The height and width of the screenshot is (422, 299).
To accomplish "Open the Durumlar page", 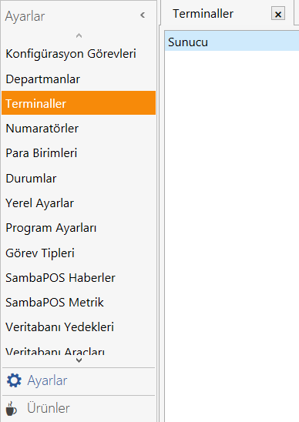I will (79, 178).
